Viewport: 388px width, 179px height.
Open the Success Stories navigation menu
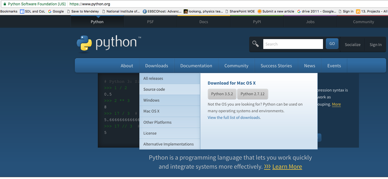276,66
